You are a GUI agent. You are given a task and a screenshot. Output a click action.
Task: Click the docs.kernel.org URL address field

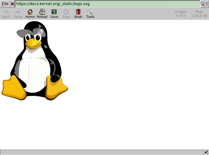pyautogui.click(x=107, y=4)
